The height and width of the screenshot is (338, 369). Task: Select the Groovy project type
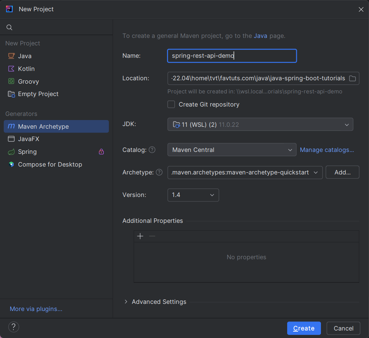[x=56, y=81]
